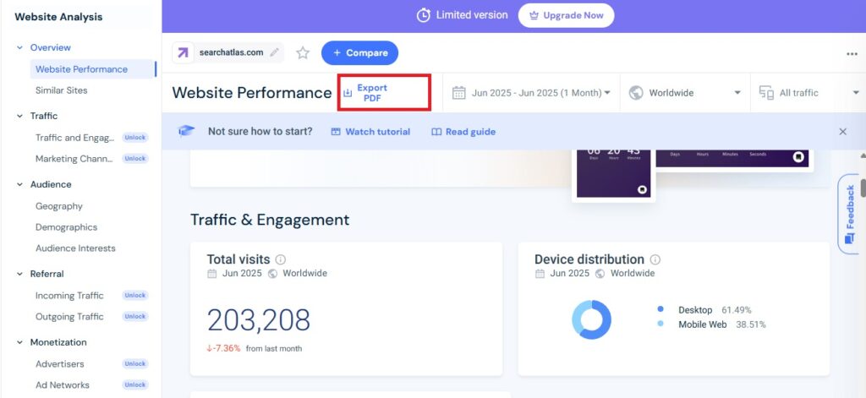Open Similar Sites in sidebar
Viewport: 866px width, 398px height.
click(61, 90)
